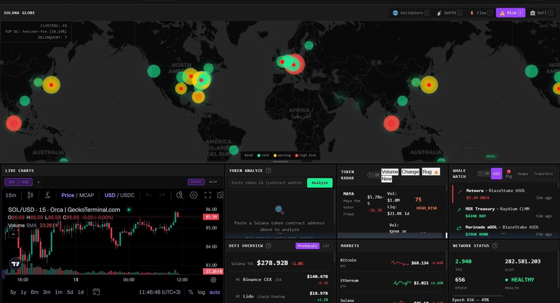Click the TradingView logo on the chart

(x=15, y=263)
